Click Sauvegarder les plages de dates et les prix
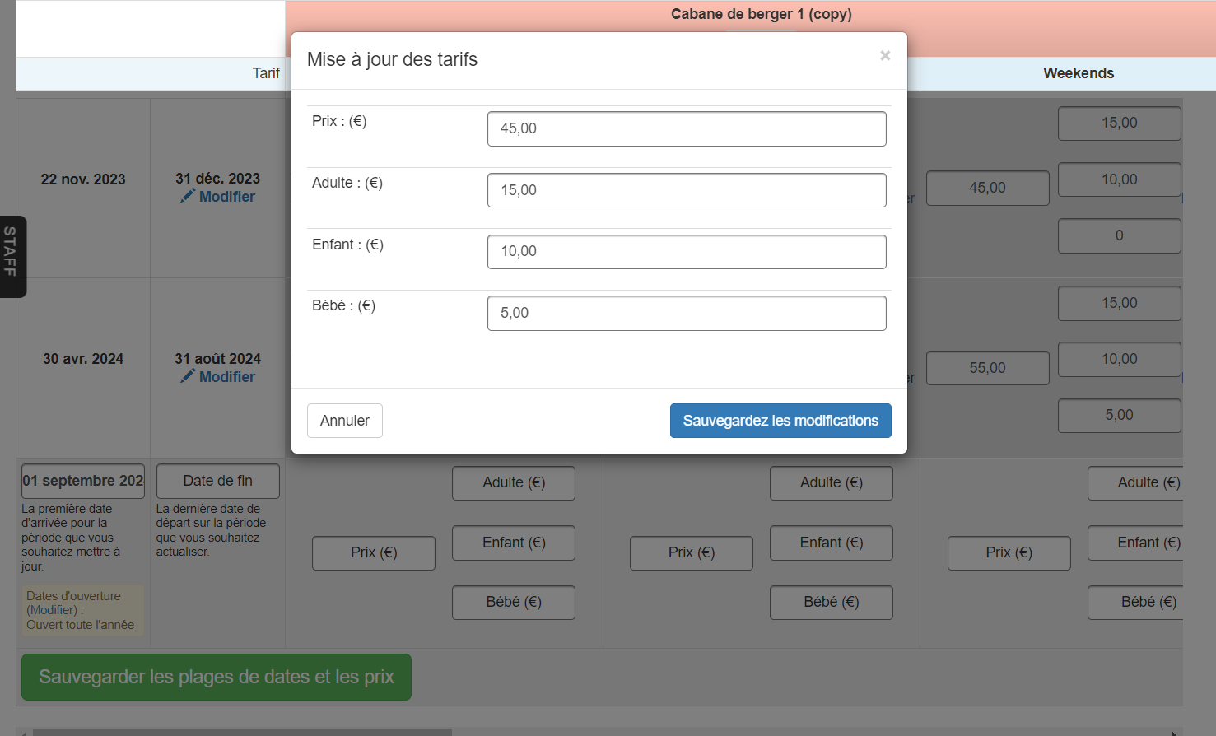The image size is (1216, 736). coord(217,677)
